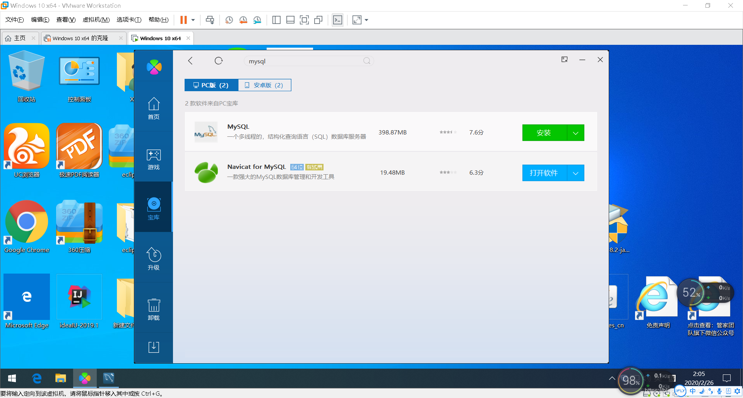Click 打开软件 for Navicat for MySQL
The image size is (743, 398).
544,173
